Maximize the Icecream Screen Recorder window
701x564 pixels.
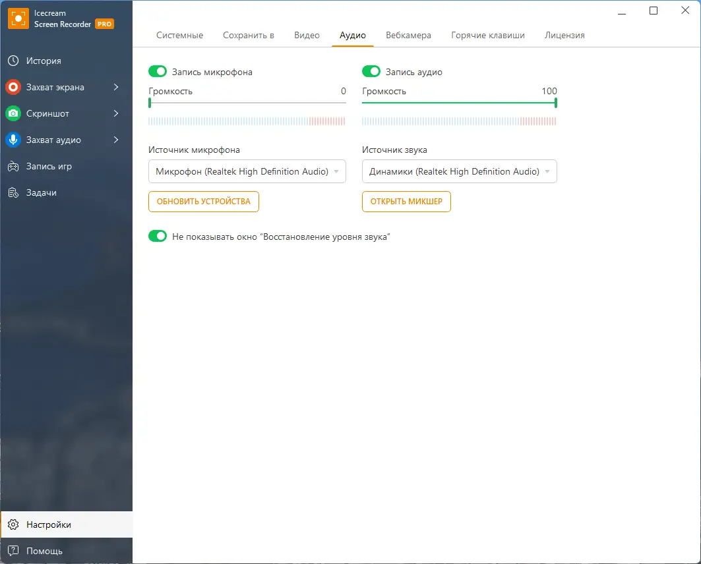click(654, 11)
